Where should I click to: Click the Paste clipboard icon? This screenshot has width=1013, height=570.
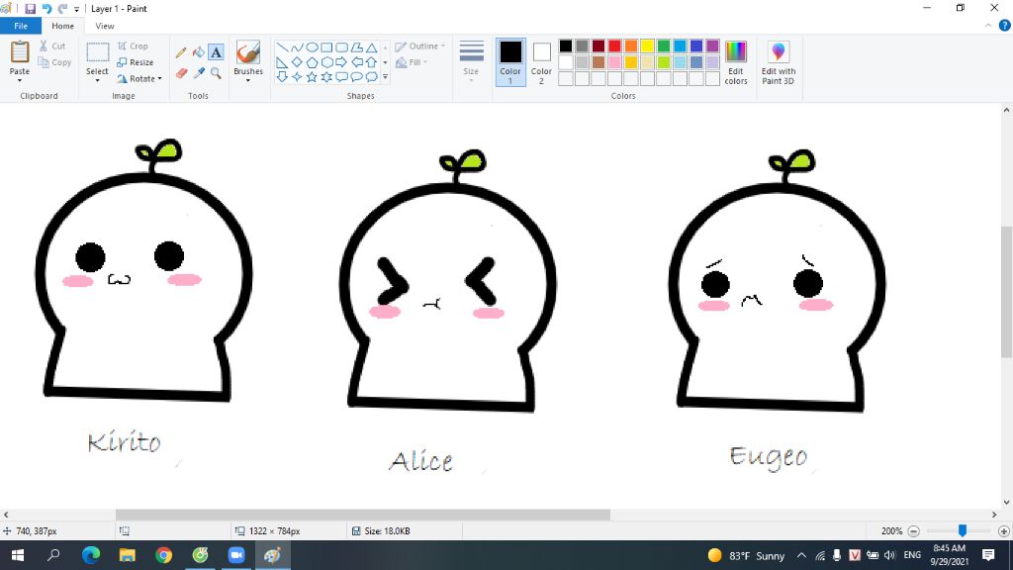[x=20, y=51]
